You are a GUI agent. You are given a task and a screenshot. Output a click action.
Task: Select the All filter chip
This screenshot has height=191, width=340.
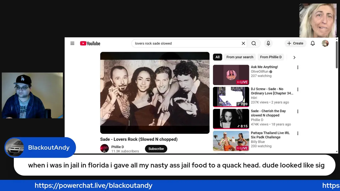click(x=218, y=57)
